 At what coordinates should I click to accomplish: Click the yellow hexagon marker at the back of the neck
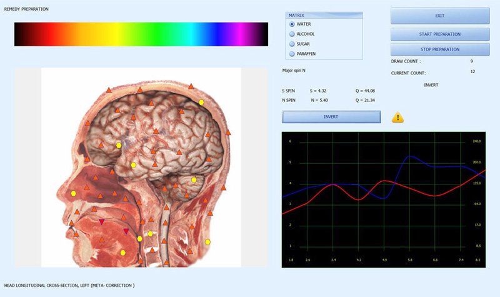(207, 242)
